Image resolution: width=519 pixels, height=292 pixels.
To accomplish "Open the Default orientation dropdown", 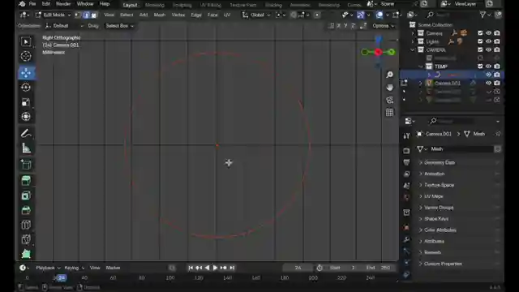I will [x=64, y=26].
